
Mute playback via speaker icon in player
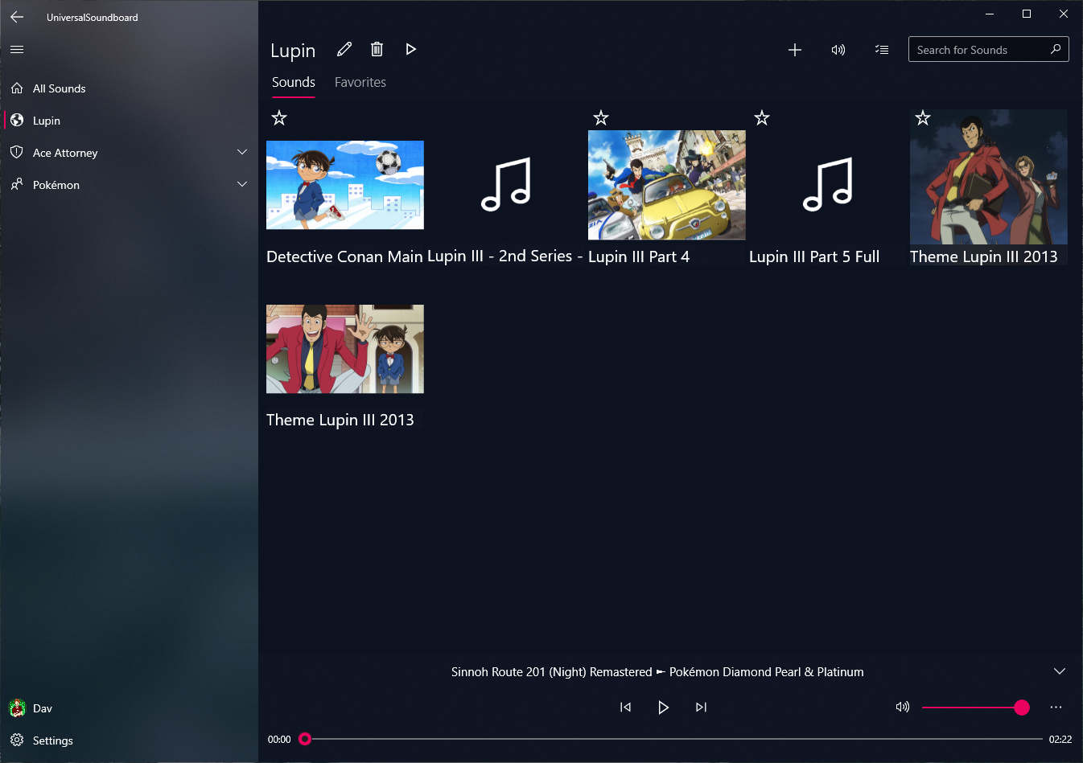(x=903, y=708)
